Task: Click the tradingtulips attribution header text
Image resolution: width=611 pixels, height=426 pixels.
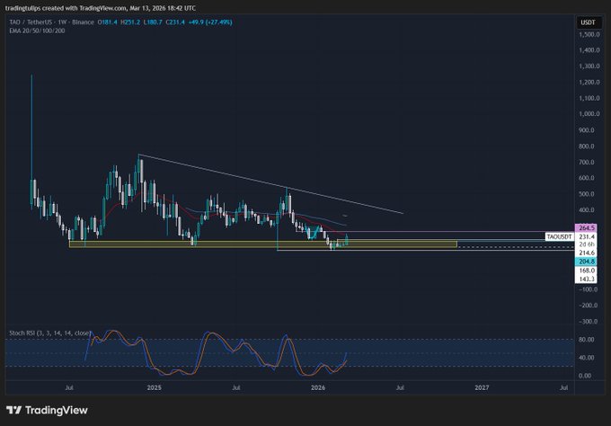Action: 101,8
